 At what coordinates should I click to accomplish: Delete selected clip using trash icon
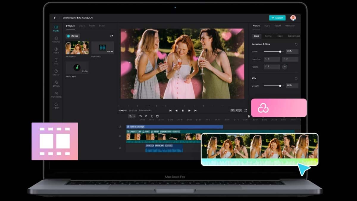click(x=157, y=116)
